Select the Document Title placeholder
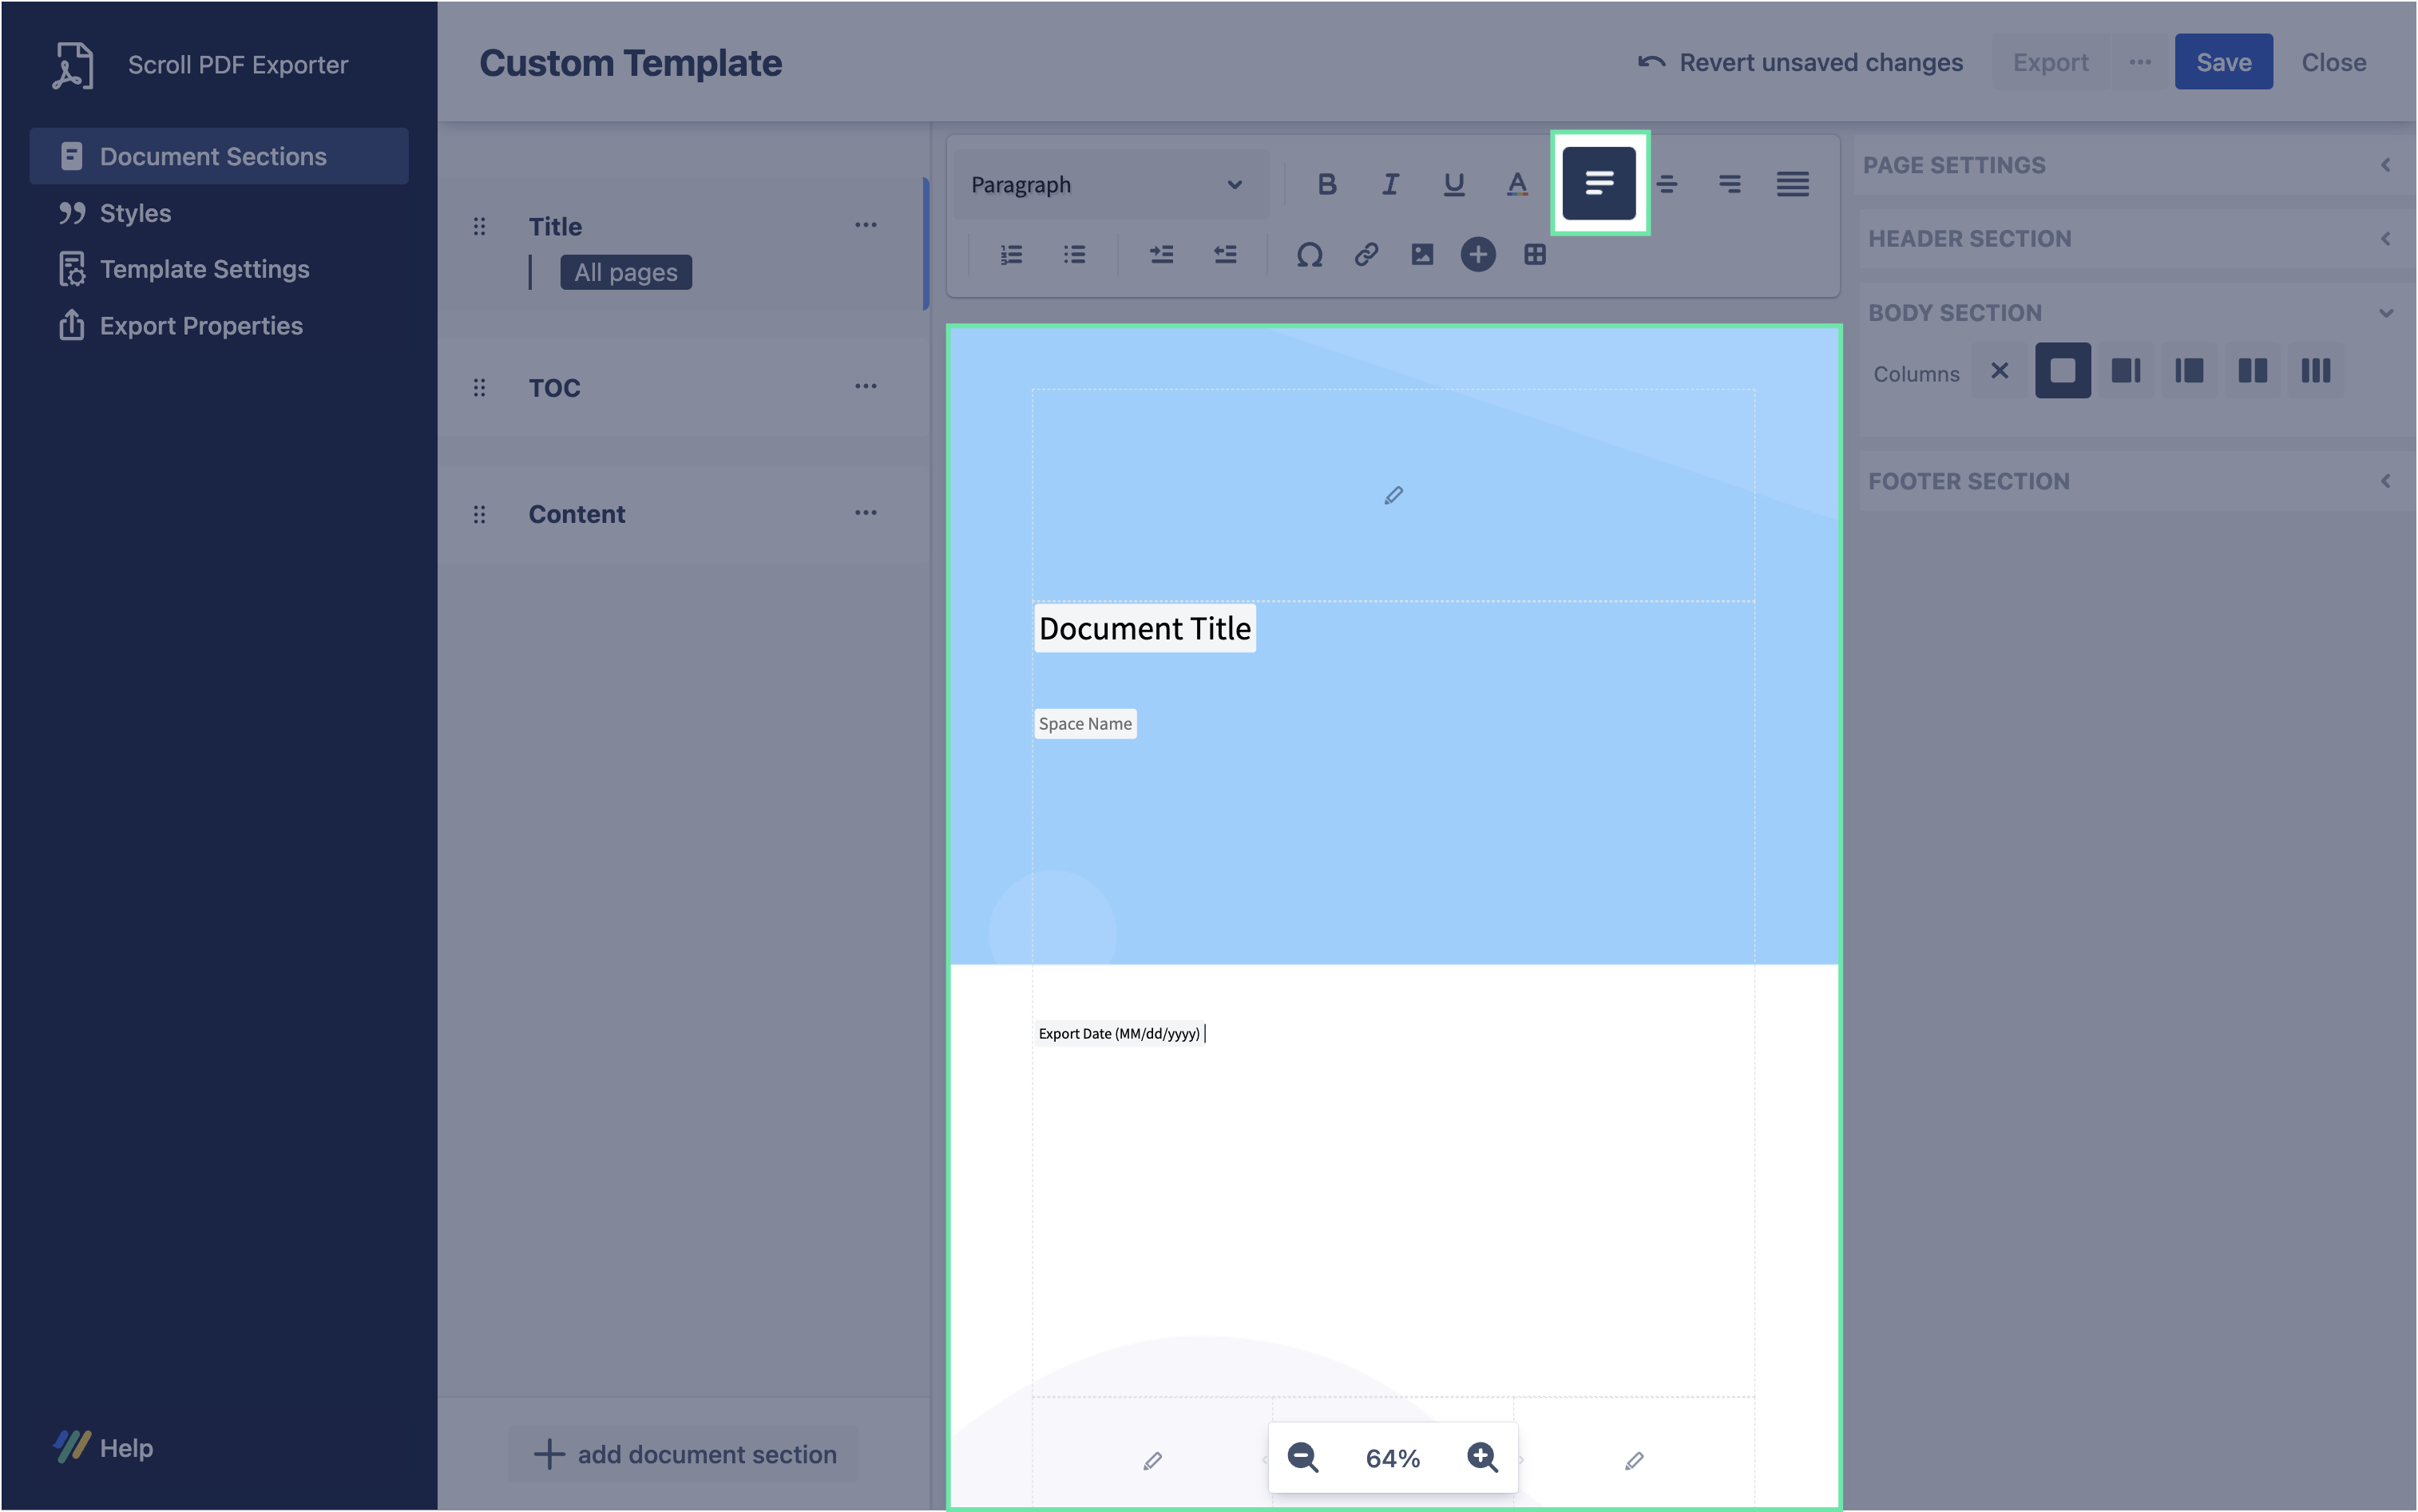2418x1512 pixels. point(1144,628)
